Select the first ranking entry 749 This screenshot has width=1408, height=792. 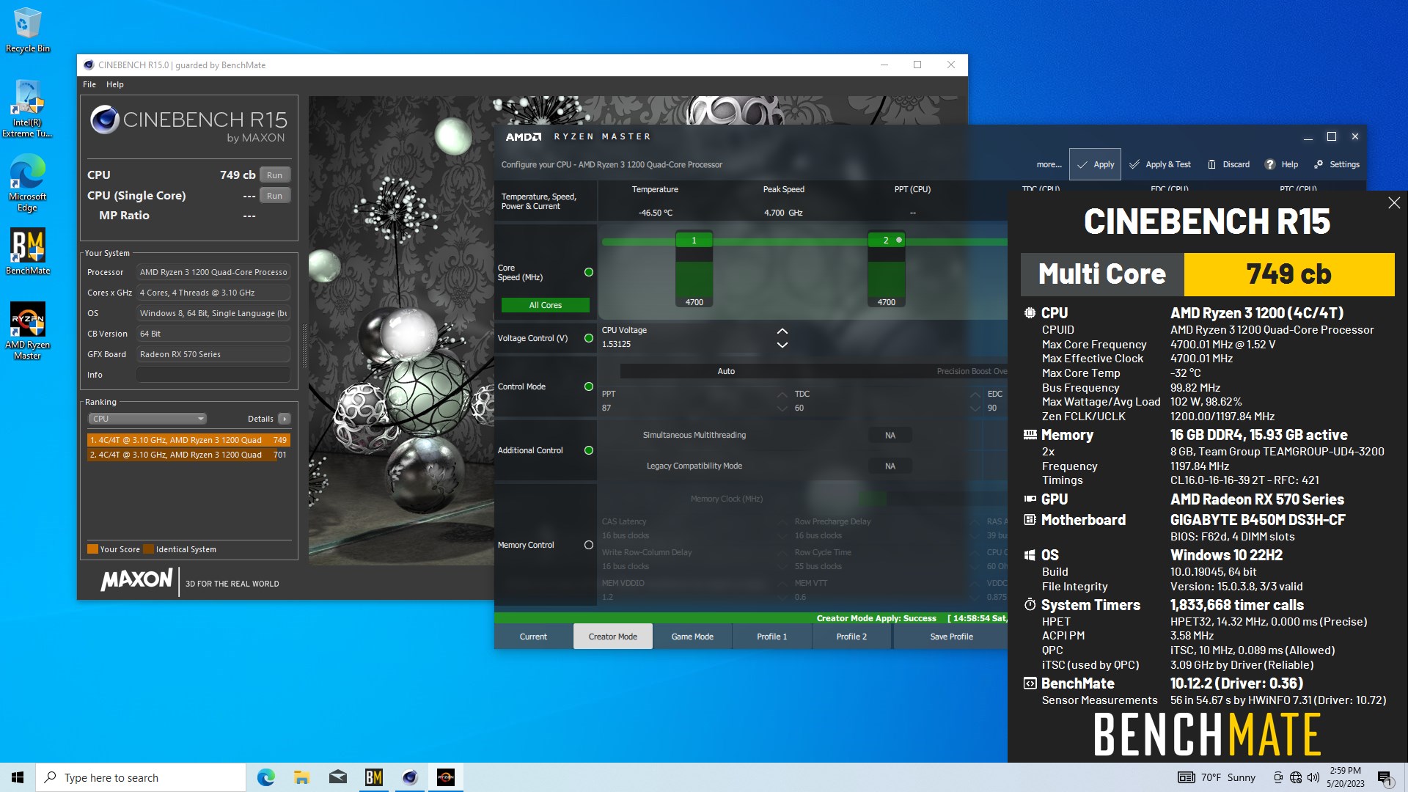[188, 440]
